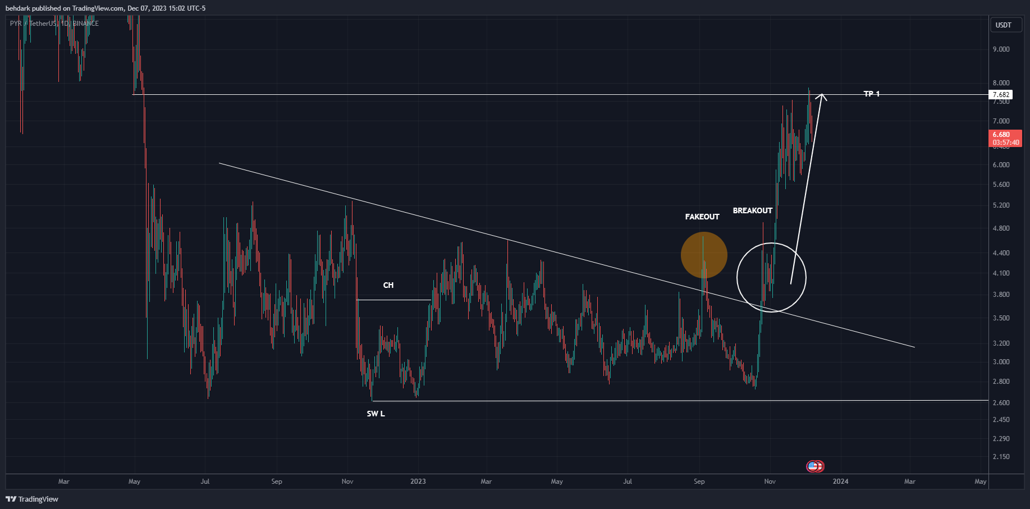1030x509 pixels.
Task: Click the 5.200 price axis label
Action: [x=1001, y=205]
